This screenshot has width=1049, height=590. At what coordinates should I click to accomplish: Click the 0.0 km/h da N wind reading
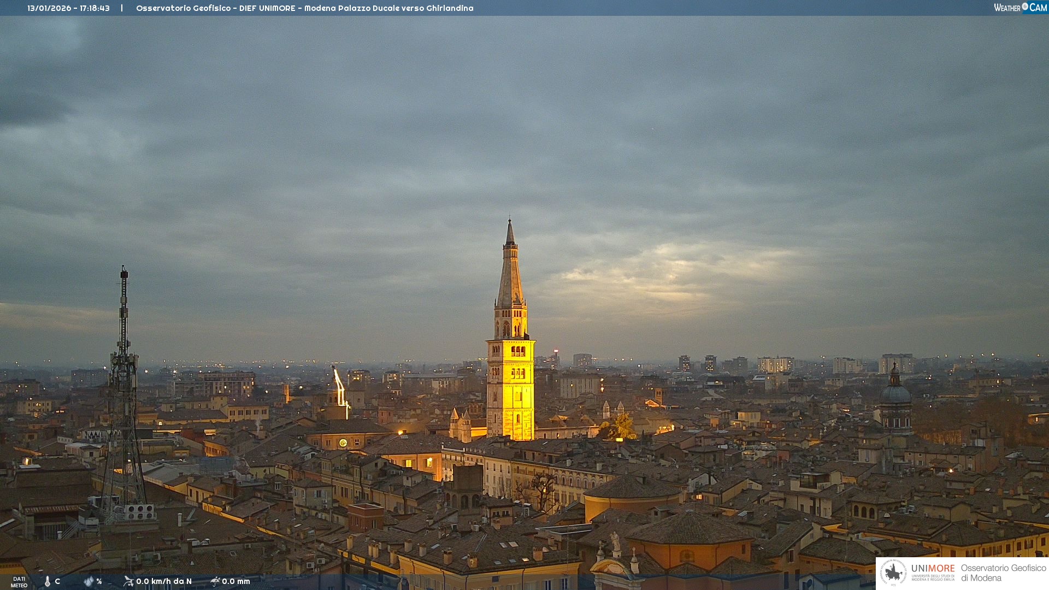164,581
